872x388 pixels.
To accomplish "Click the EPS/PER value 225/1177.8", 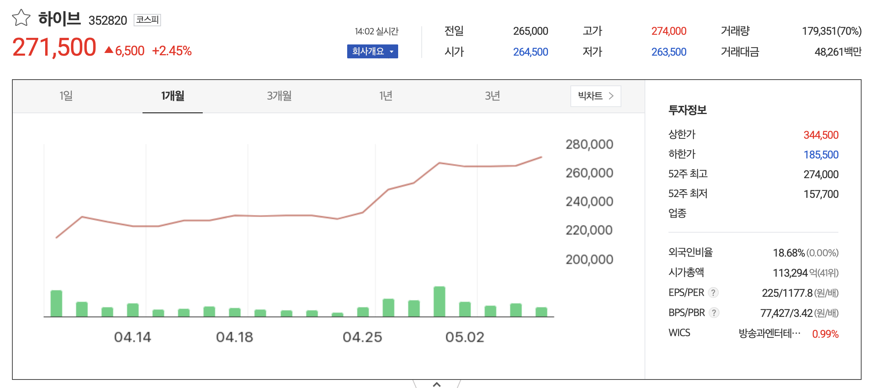I will (787, 293).
